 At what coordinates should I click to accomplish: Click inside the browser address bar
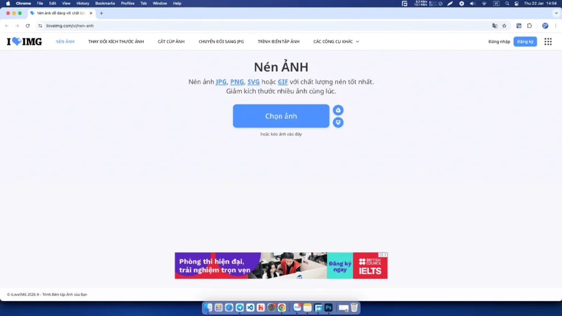(110, 25)
